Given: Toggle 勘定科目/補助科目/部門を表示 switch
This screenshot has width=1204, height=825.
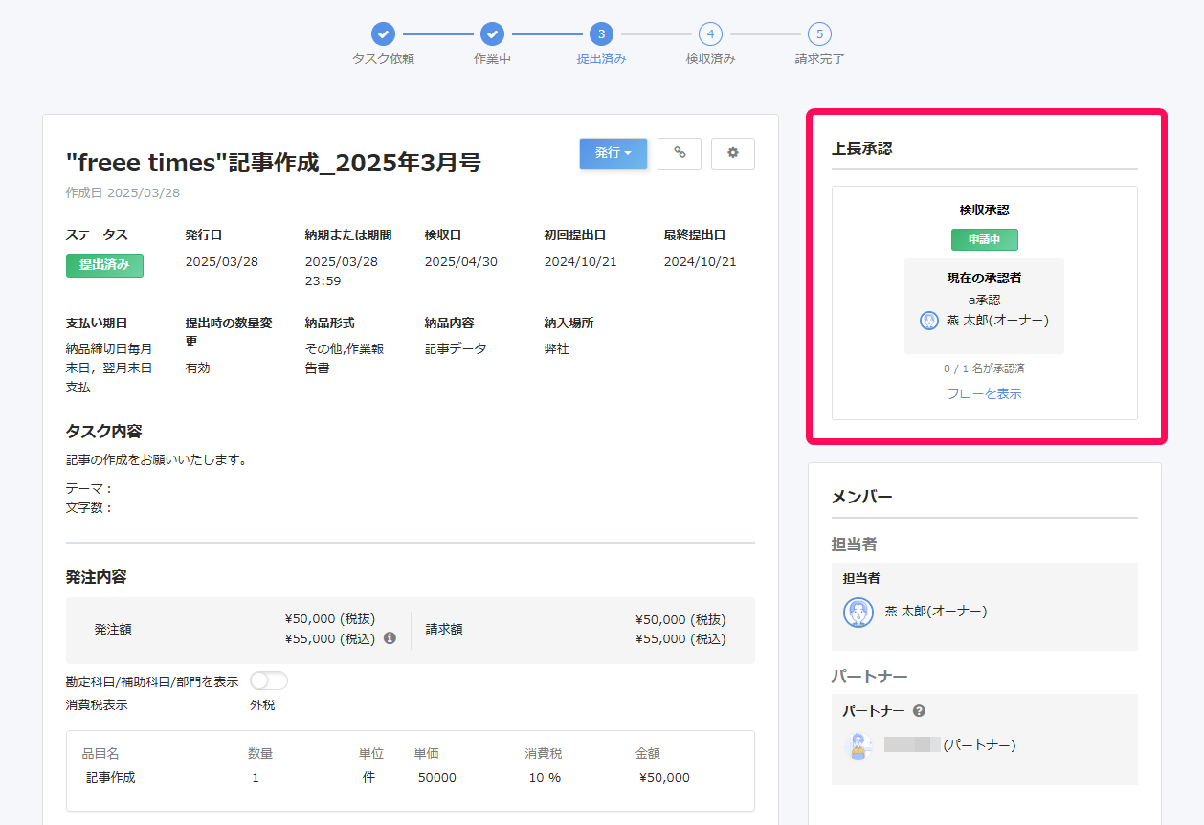Looking at the screenshot, I should coord(269,680).
